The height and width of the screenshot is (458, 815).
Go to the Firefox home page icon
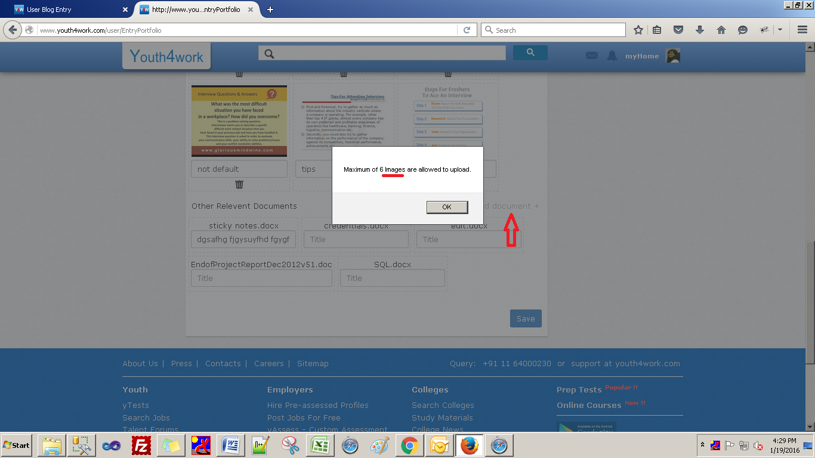721,30
